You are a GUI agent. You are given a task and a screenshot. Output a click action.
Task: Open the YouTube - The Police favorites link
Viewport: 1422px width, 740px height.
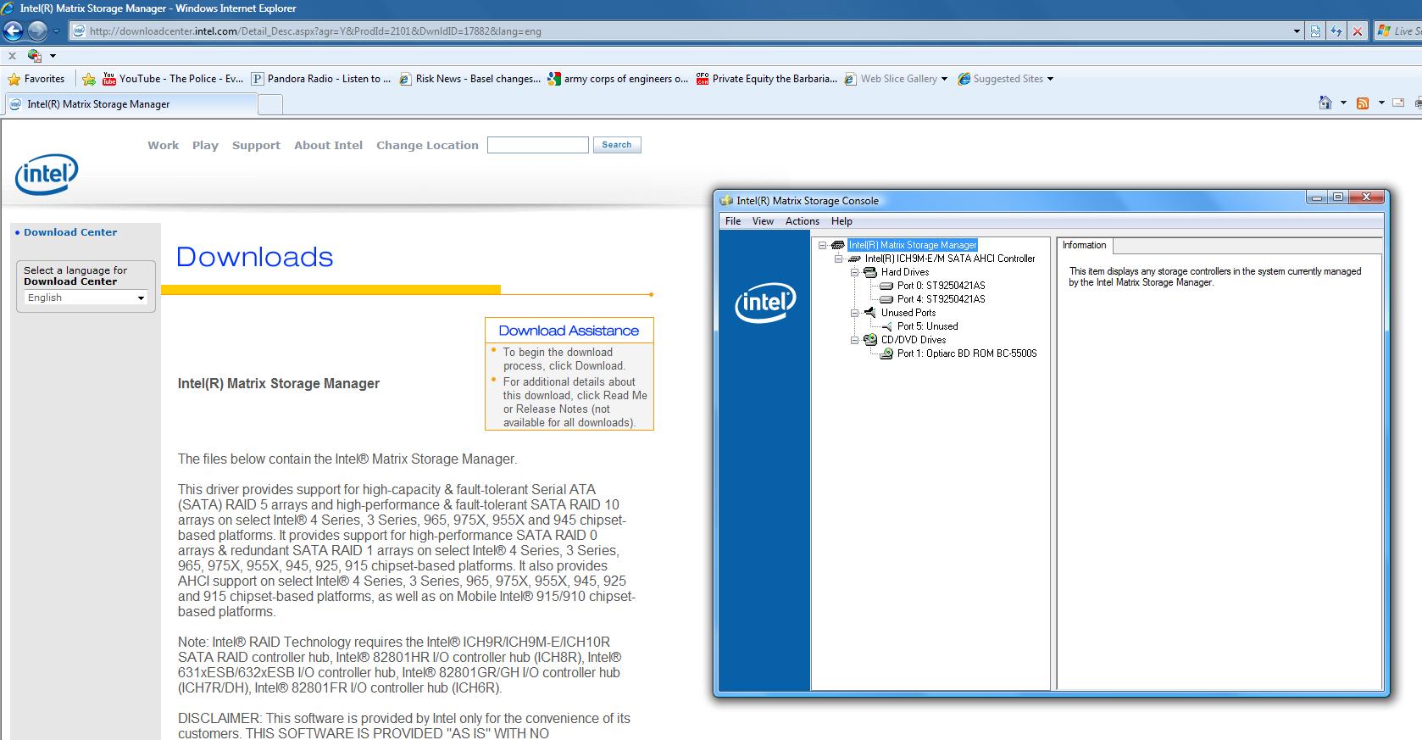pyautogui.click(x=173, y=79)
